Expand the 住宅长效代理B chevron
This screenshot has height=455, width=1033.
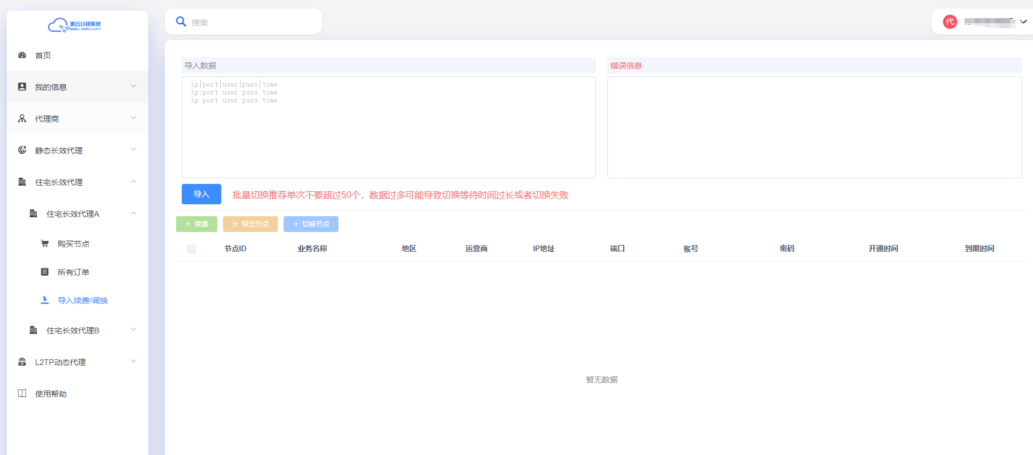[x=134, y=330]
